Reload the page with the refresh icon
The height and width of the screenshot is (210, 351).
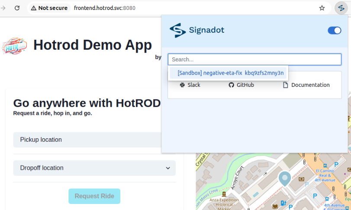point(17,8)
